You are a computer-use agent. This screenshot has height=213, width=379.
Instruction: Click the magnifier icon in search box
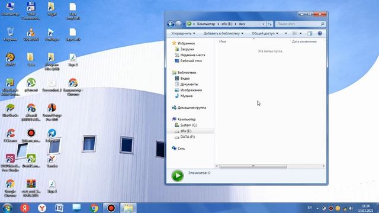point(322,24)
